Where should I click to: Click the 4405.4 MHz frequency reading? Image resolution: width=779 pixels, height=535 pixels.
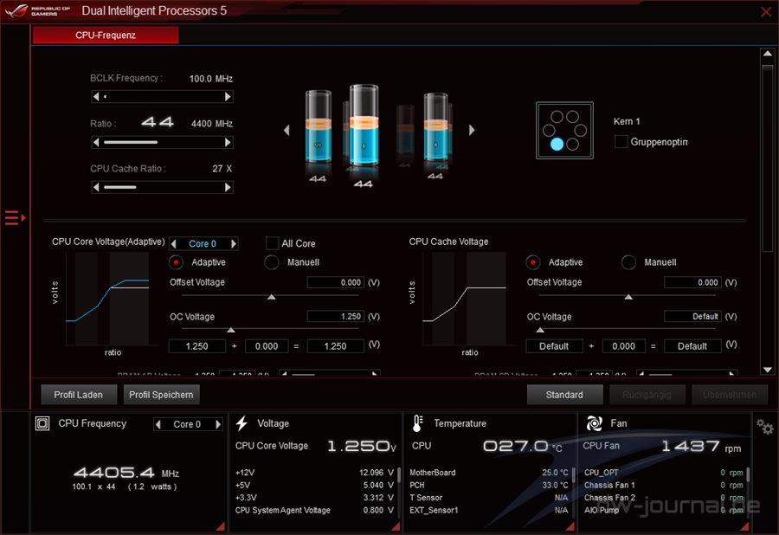pyautogui.click(x=126, y=473)
